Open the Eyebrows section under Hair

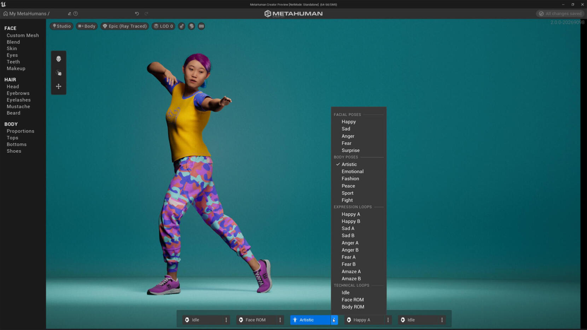click(18, 93)
